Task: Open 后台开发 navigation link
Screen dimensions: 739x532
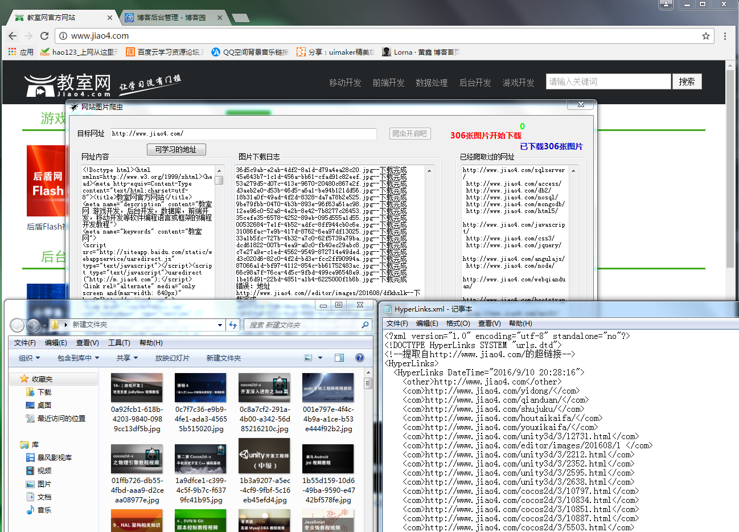Action: [x=475, y=83]
